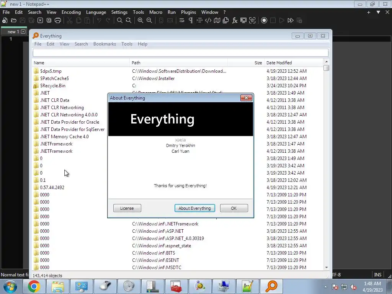Click the Zoom Out icon in Notepad++ toolbar

[149, 21]
